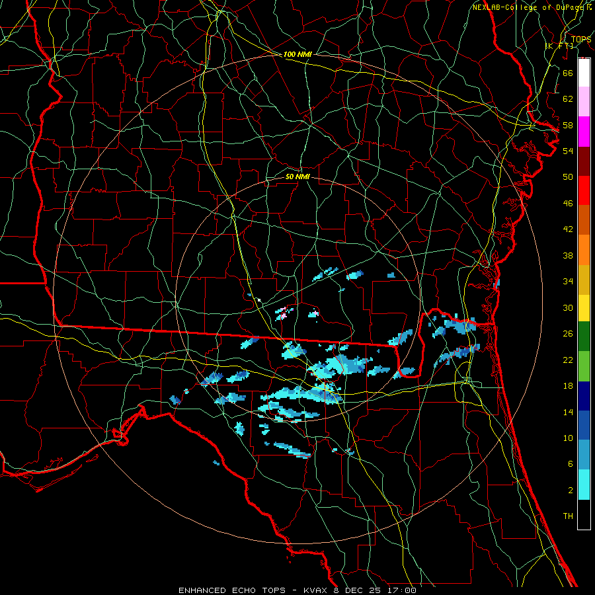This screenshot has width=595, height=595.
Task: Click the '46' legend value
Action: click(x=568, y=204)
